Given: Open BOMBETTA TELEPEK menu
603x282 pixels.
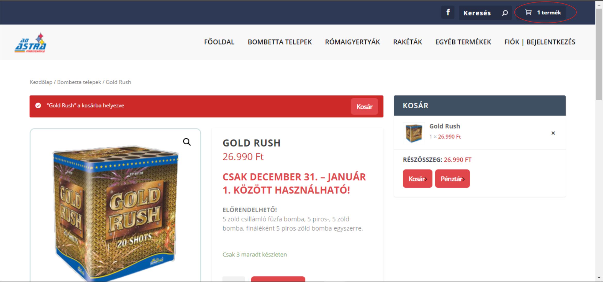Looking at the screenshot, I should pyautogui.click(x=280, y=42).
